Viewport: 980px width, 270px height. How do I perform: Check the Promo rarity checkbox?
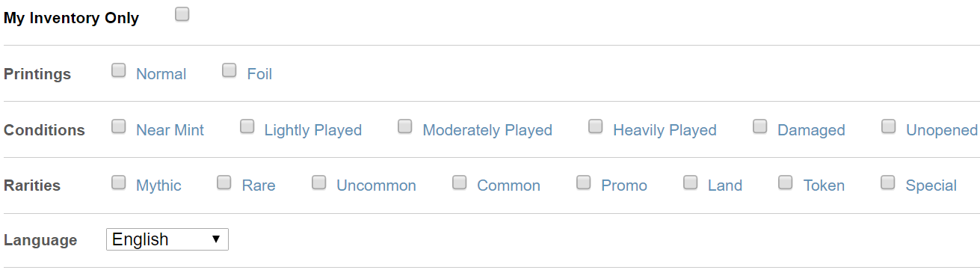coord(584,182)
